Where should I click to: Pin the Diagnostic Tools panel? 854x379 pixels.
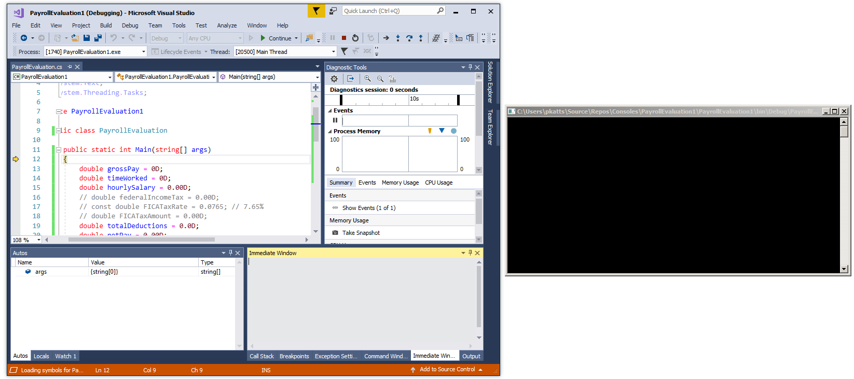click(x=471, y=67)
